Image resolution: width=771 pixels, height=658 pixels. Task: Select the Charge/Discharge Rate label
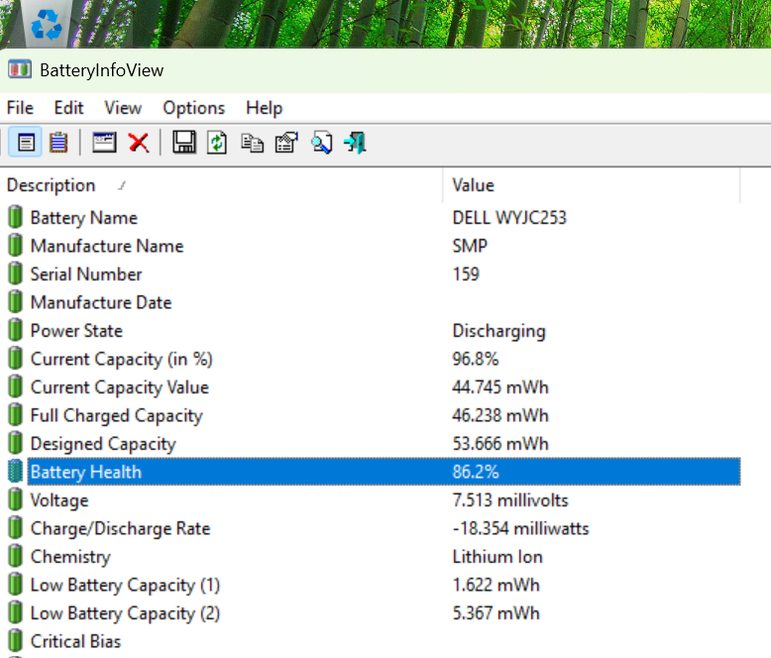click(x=121, y=528)
